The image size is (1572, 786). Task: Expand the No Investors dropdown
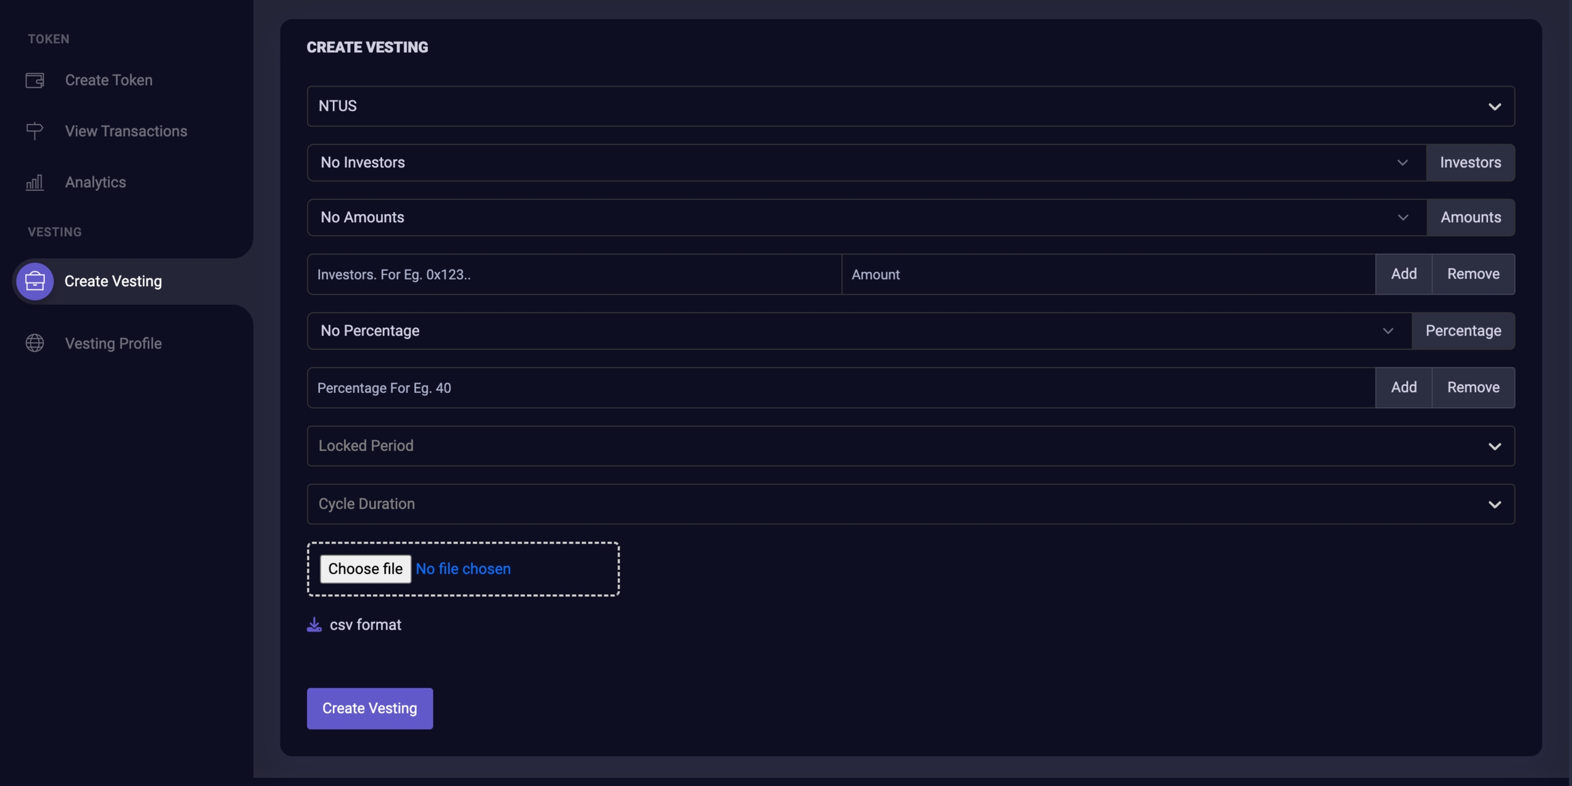pos(866,162)
